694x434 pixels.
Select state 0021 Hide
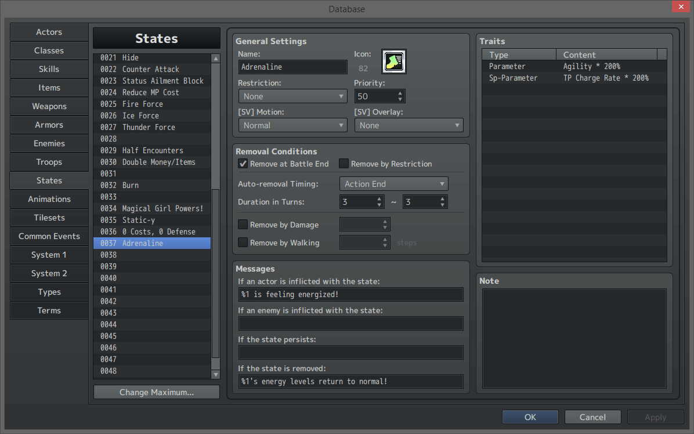152,57
